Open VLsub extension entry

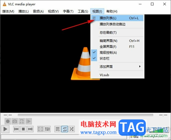click(117, 75)
